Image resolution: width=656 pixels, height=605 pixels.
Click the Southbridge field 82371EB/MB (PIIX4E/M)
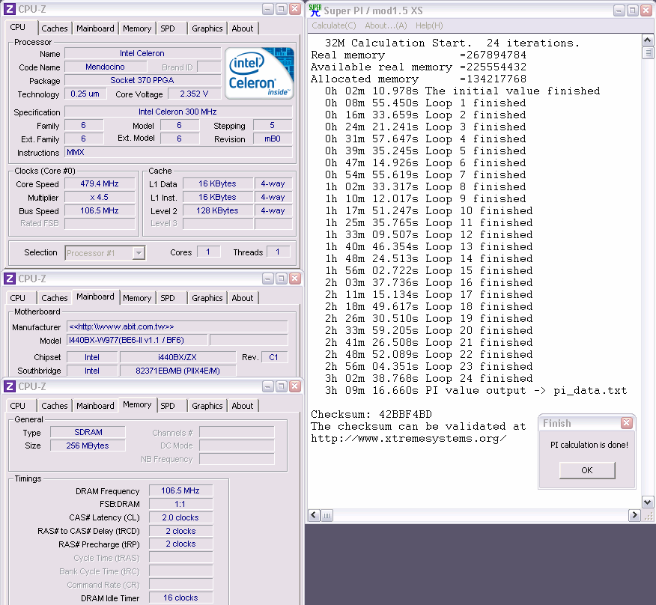click(177, 371)
